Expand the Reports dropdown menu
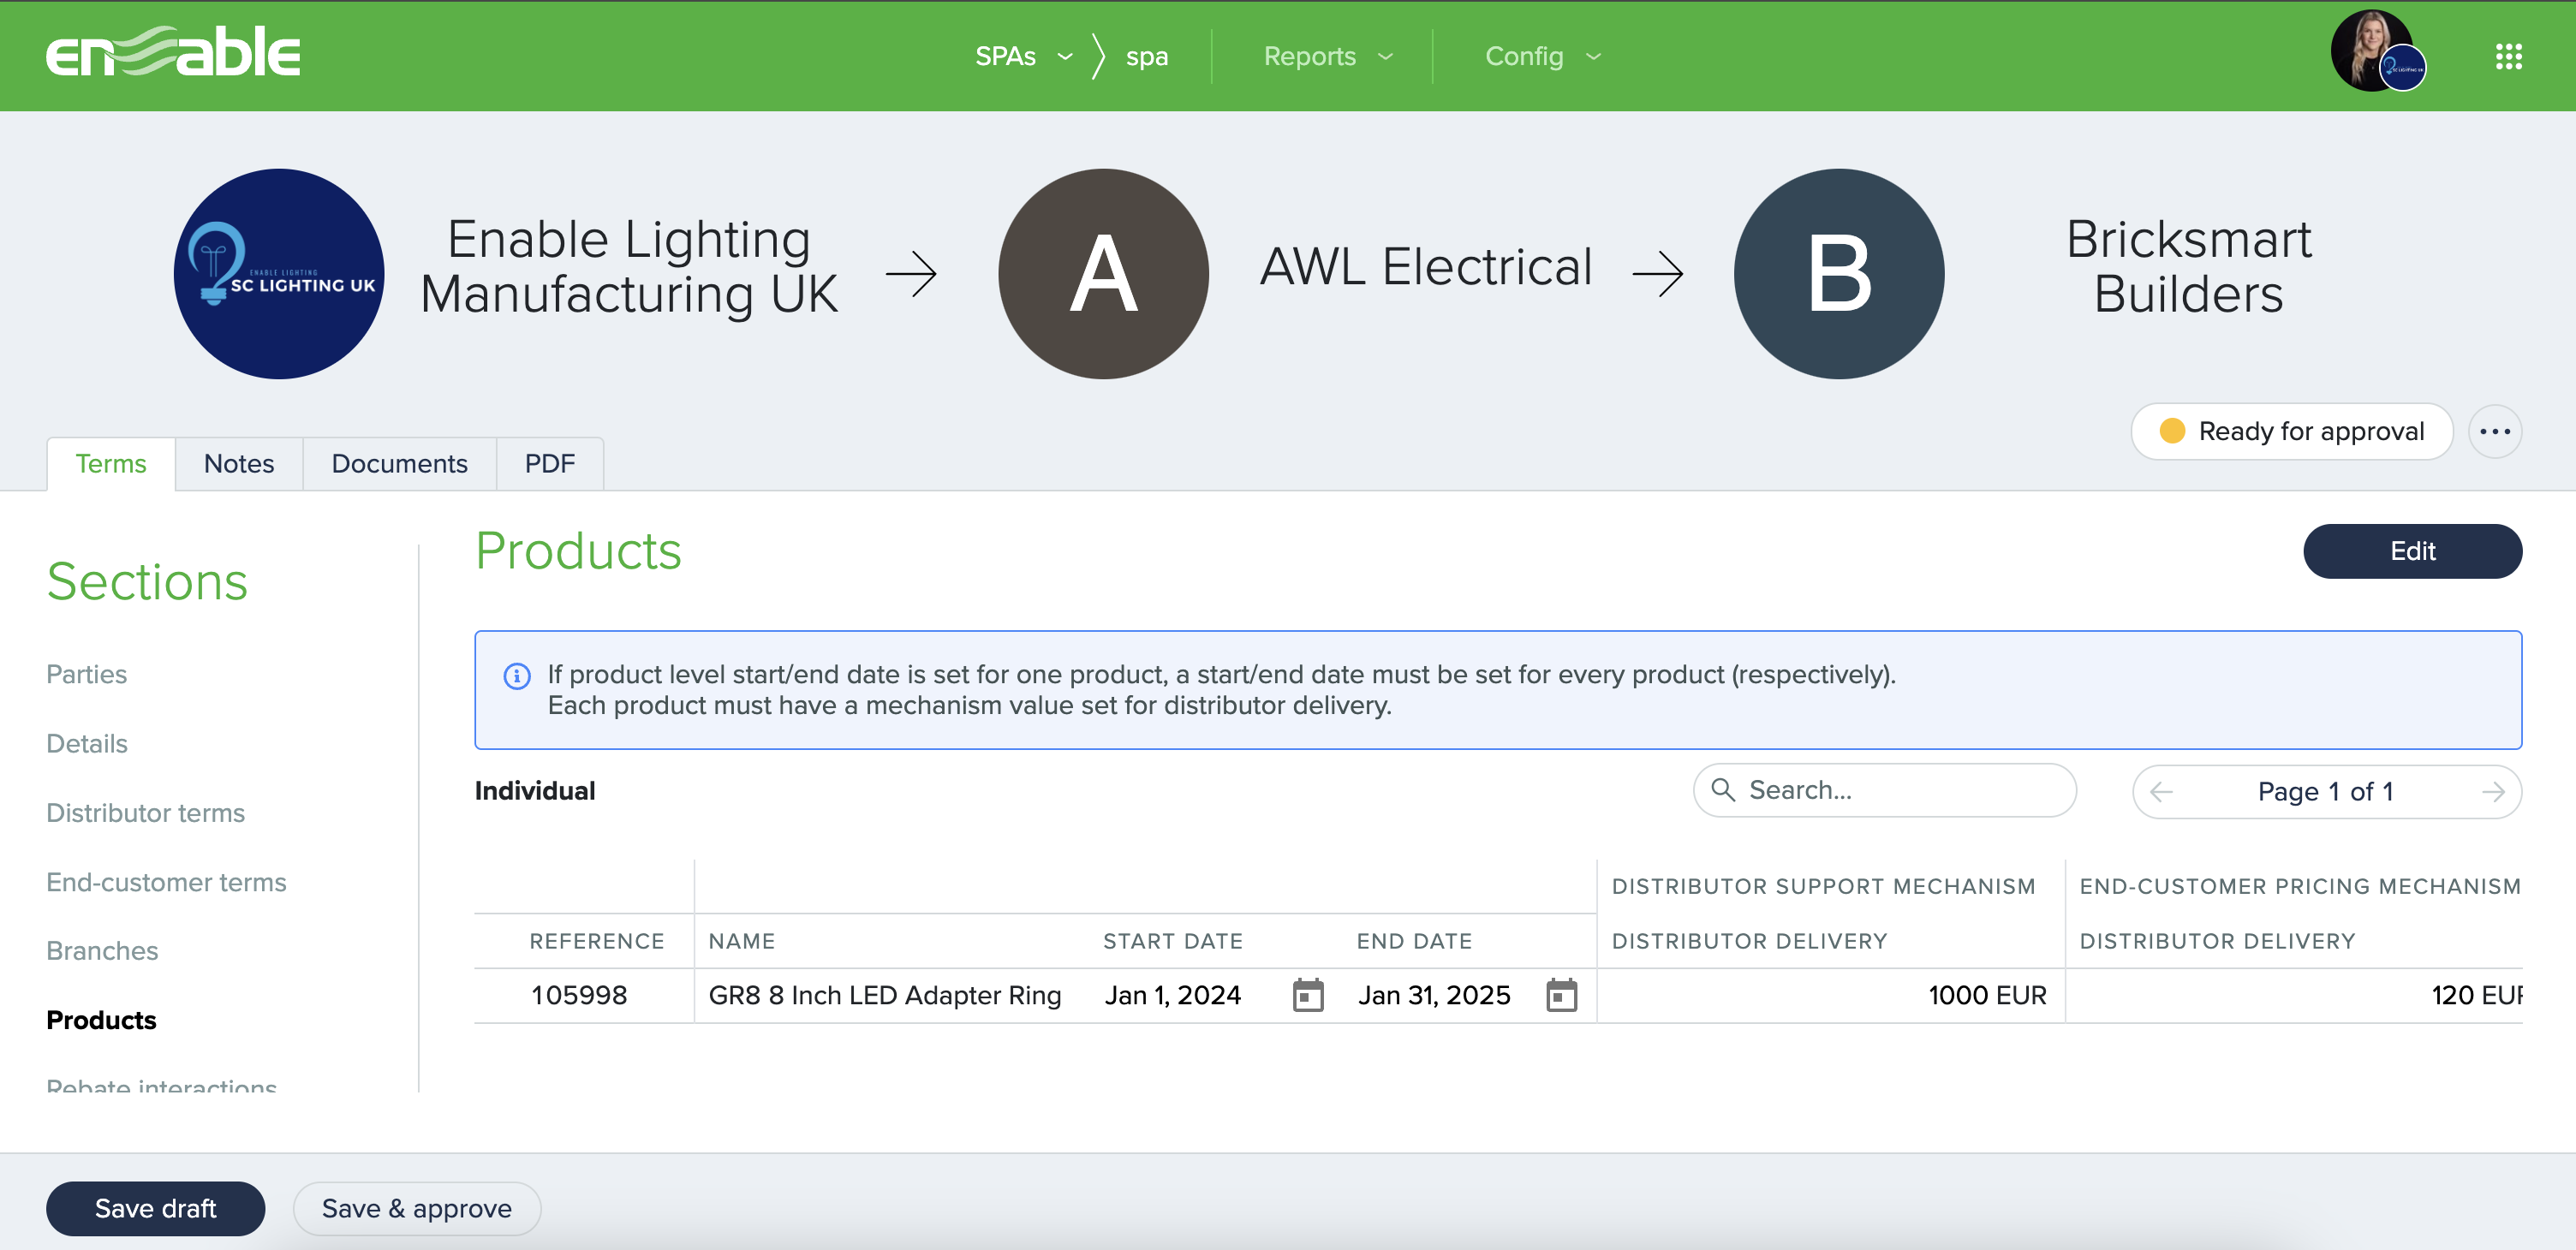2576x1250 pixels. pos(1327,57)
